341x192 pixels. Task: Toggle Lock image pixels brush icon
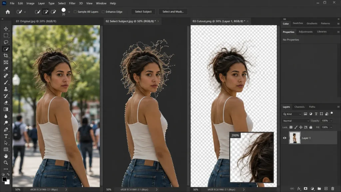(x=296, y=127)
